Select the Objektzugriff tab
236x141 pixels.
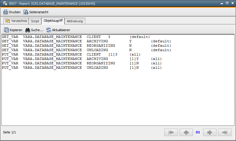tap(53, 21)
